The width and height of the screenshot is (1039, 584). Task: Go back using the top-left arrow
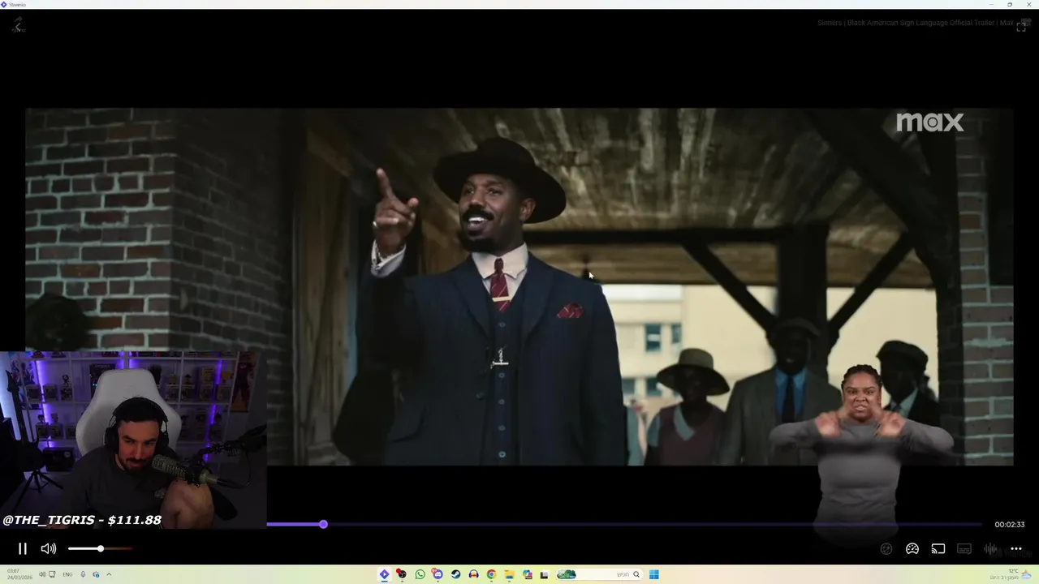tap(18, 25)
